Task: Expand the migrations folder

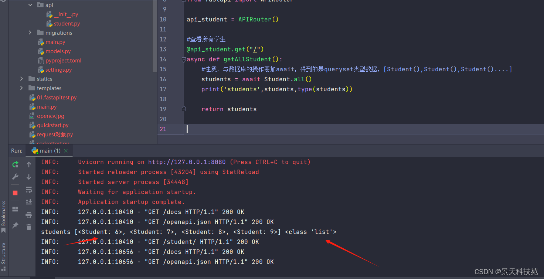Action: [30, 33]
